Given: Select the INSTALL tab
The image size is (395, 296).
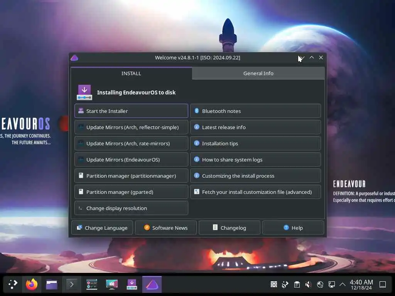Looking at the screenshot, I should pos(131,73).
